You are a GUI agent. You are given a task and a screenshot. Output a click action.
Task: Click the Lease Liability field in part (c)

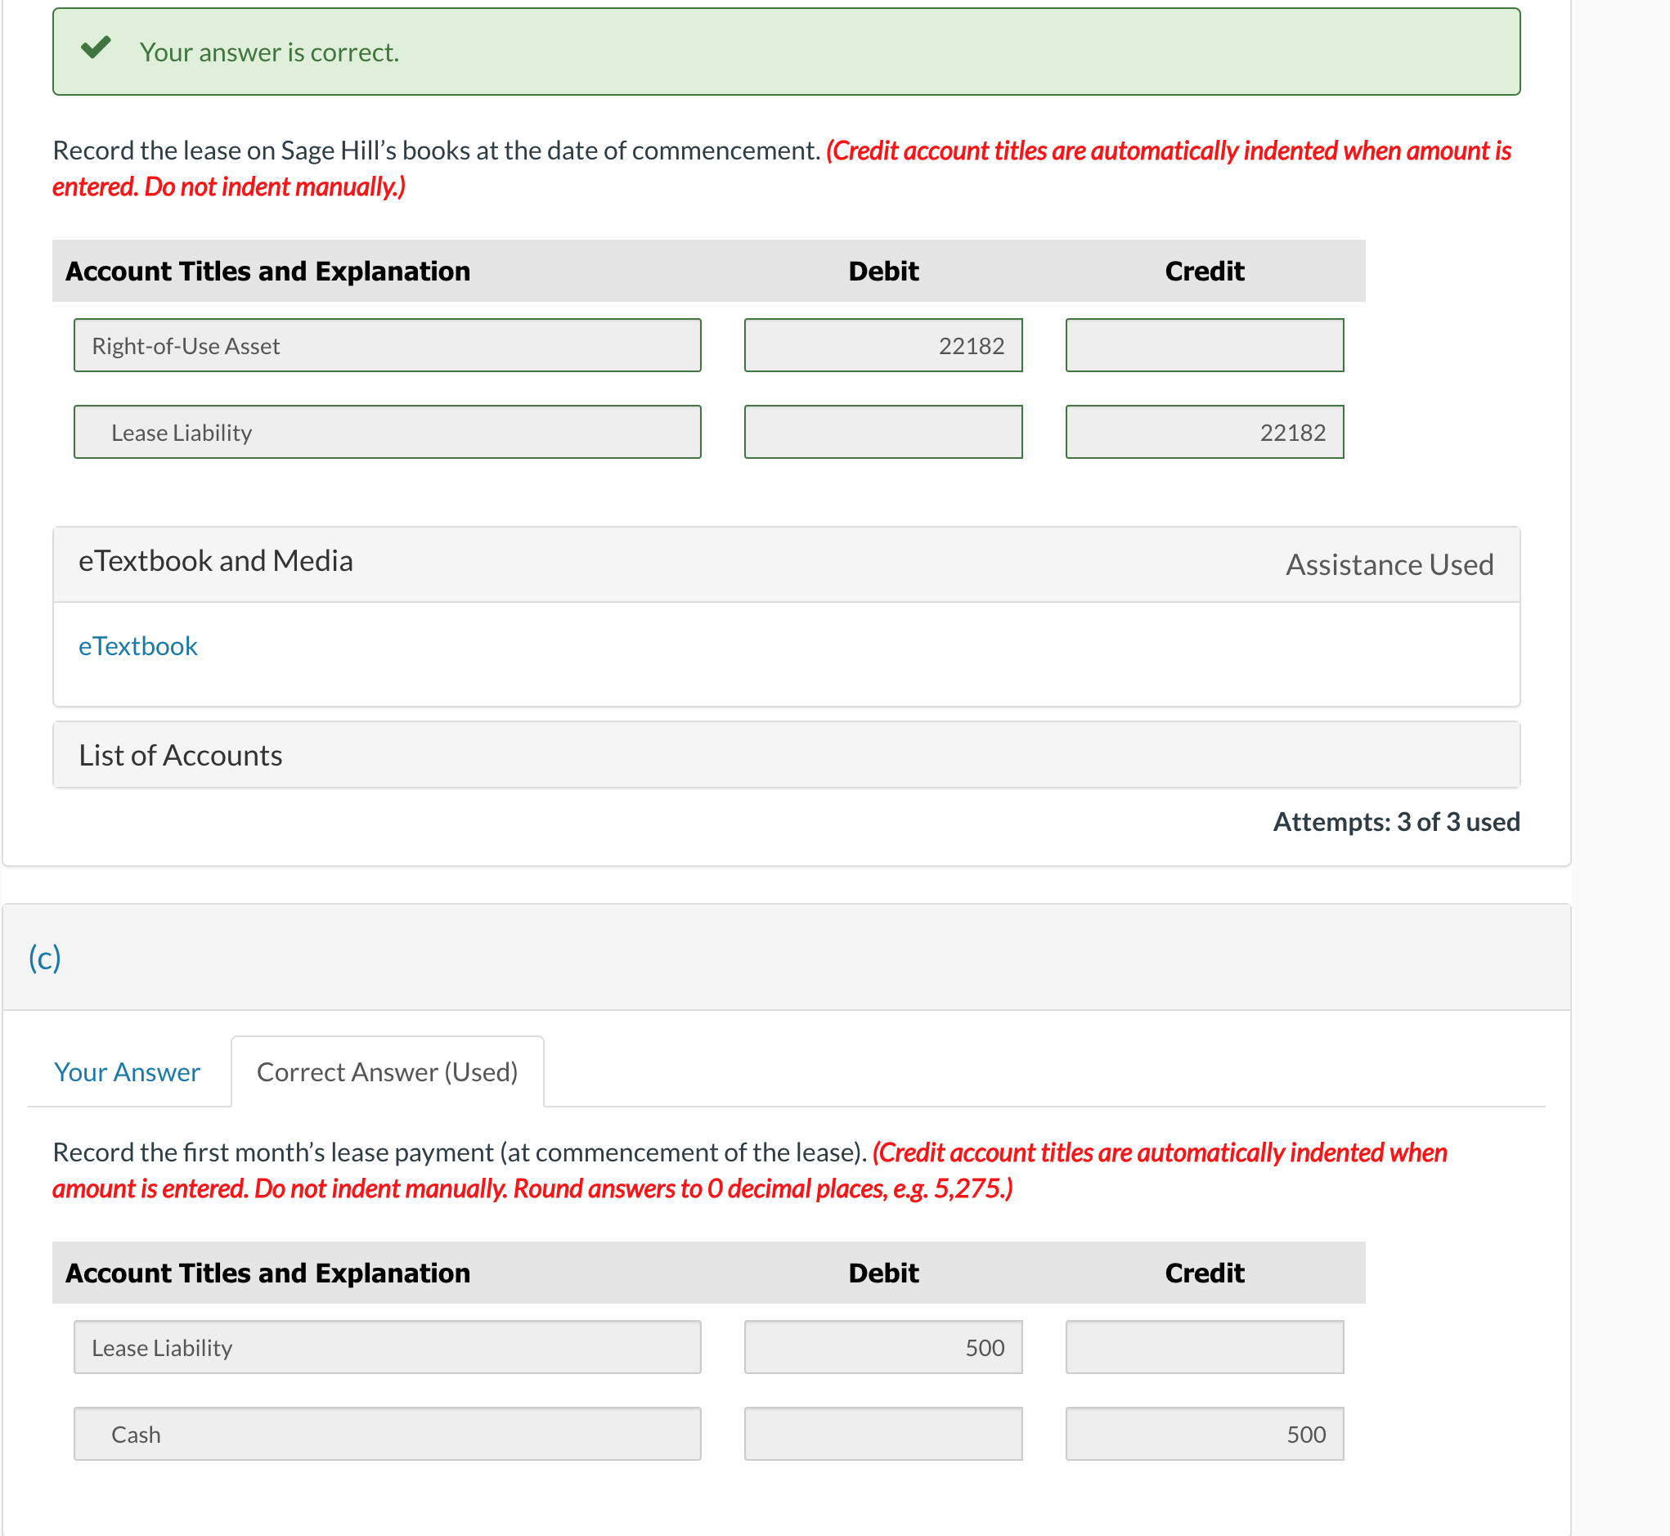click(388, 1347)
